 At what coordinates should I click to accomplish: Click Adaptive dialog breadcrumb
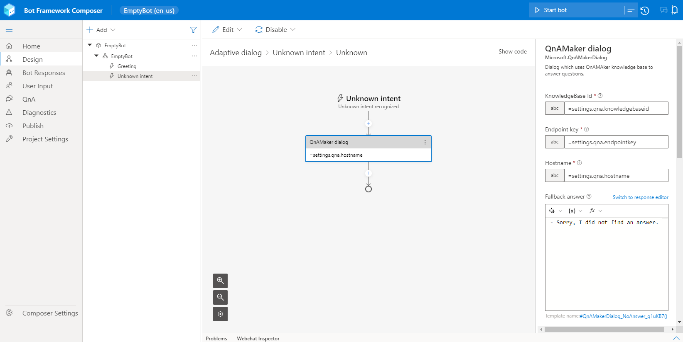236,53
